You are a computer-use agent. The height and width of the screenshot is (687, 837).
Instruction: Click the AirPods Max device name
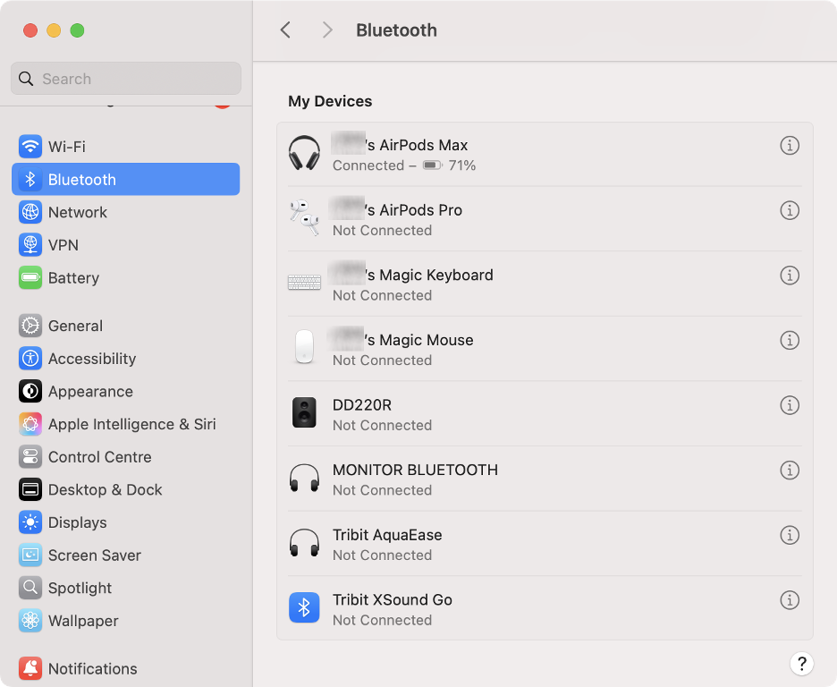point(400,145)
